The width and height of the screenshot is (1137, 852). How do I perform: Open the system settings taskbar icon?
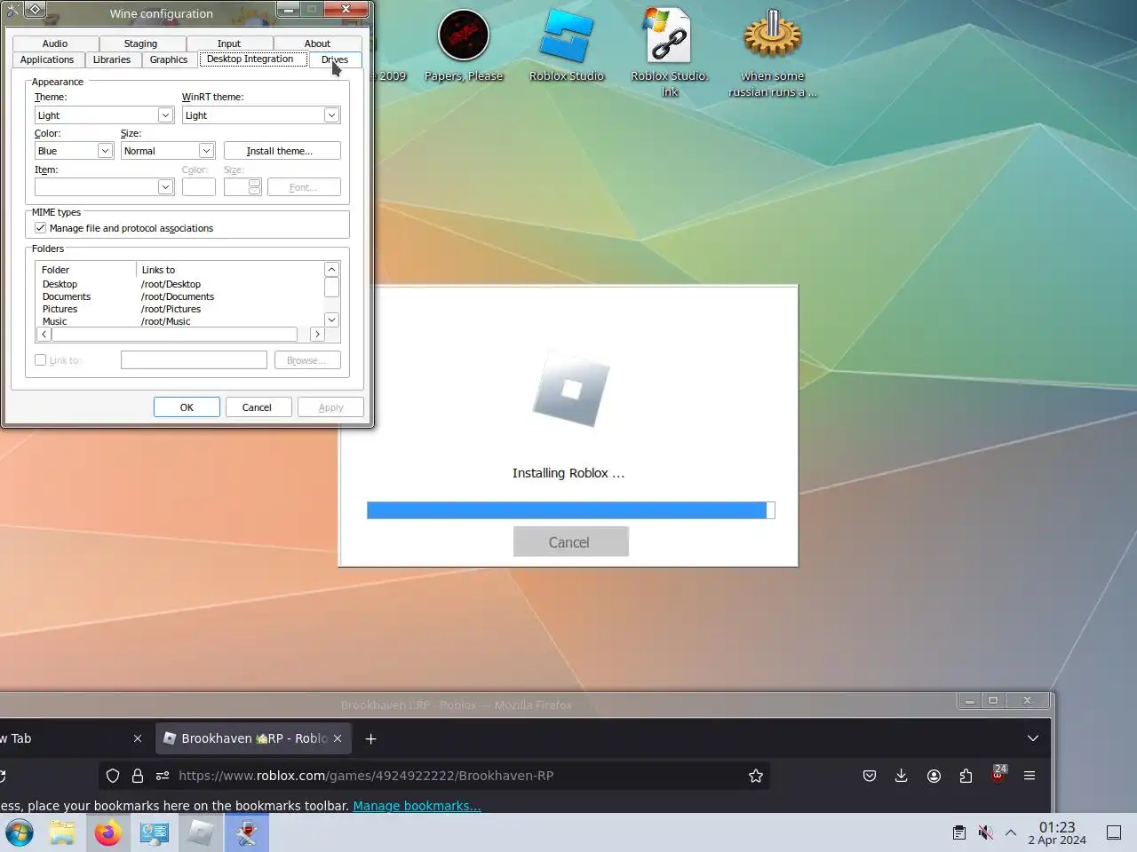pos(155,832)
